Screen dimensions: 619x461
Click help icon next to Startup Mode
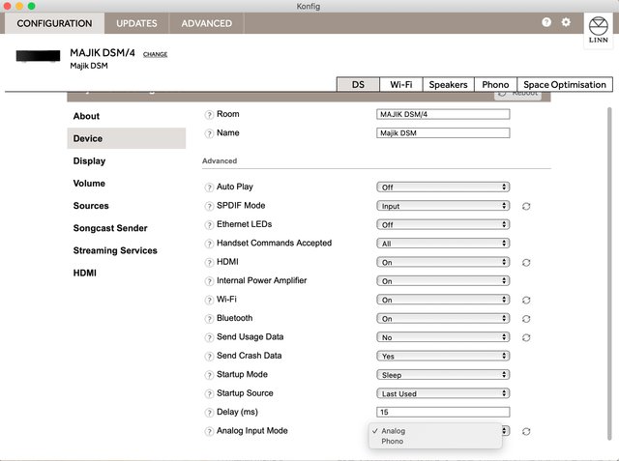pos(209,374)
